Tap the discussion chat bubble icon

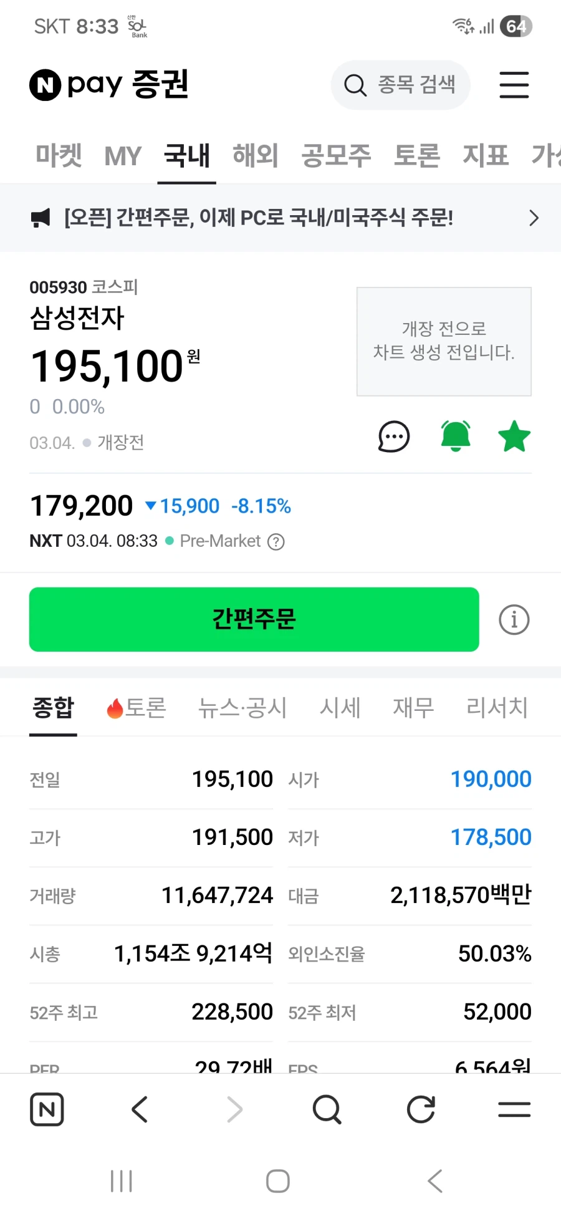[x=393, y=437]
